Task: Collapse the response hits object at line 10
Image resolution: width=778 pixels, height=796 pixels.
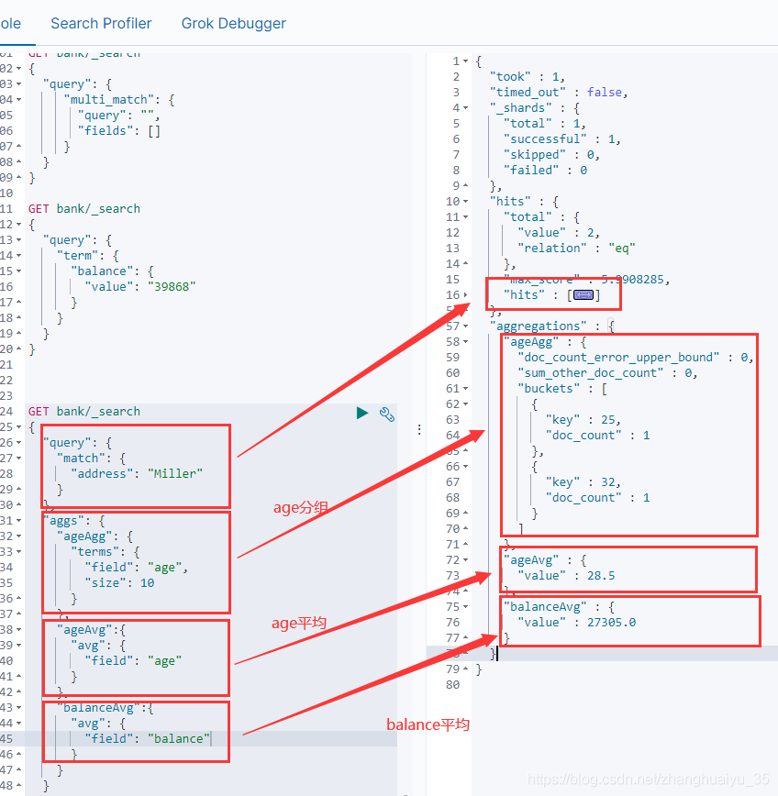Action: [x=466, y=202]
